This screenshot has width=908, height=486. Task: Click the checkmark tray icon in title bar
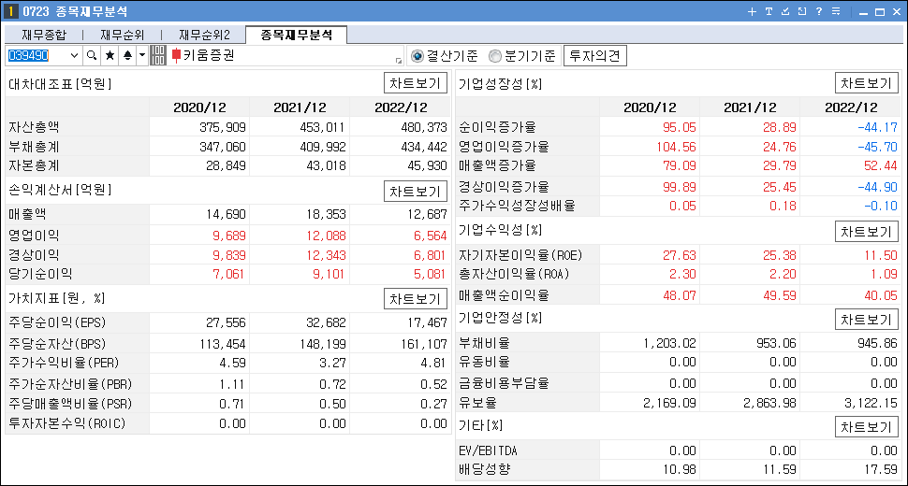785,11
